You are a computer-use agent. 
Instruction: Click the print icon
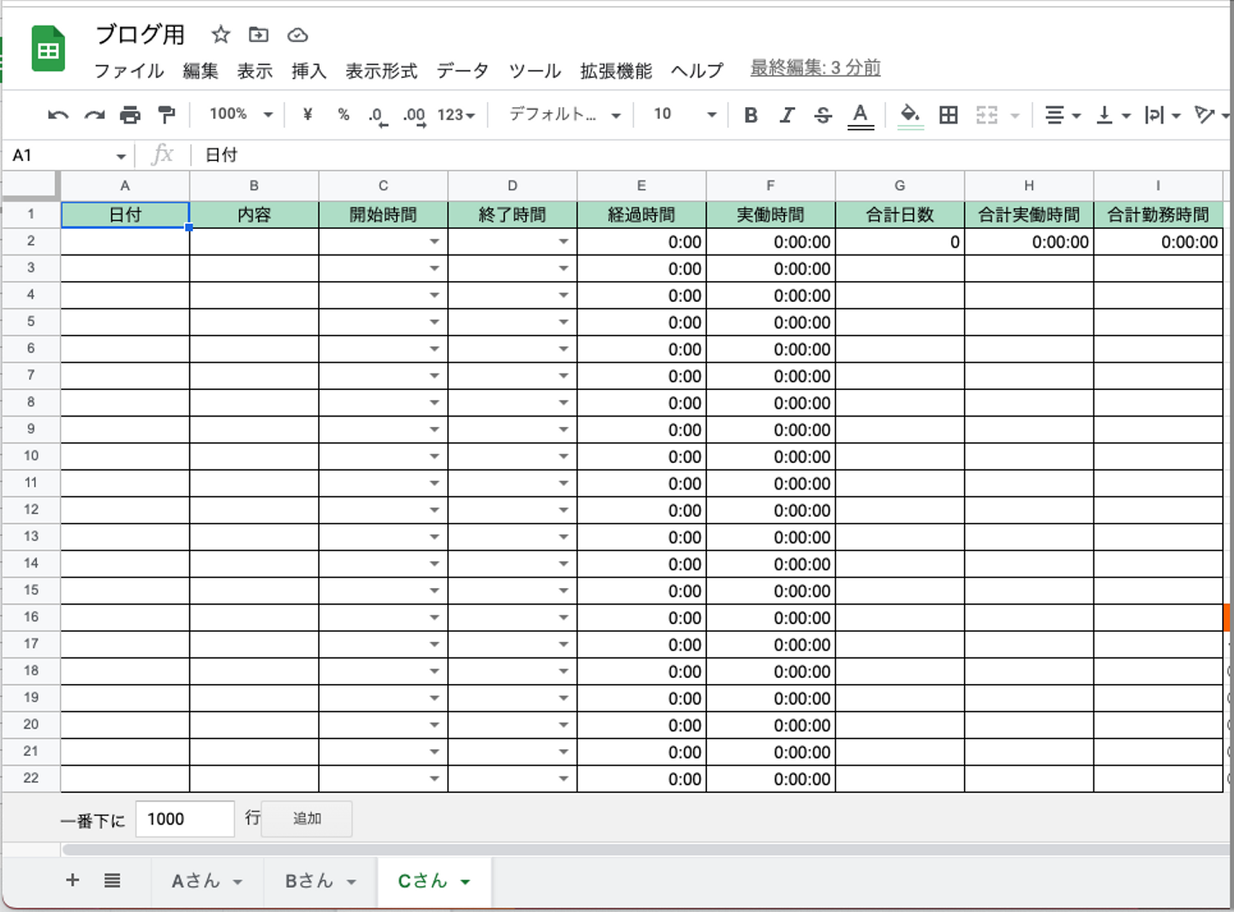click(130, 115)
